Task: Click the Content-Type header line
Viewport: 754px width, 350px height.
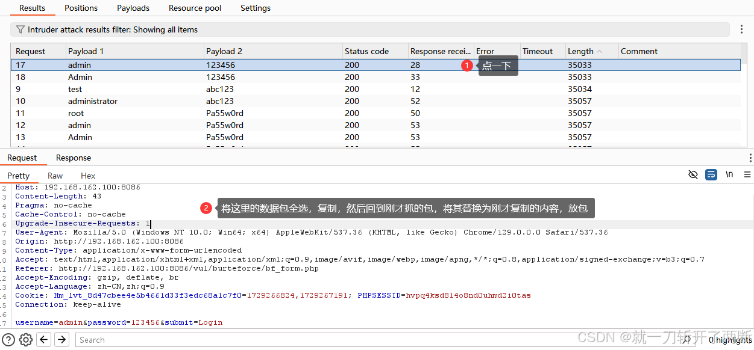Action: pos(128,250)
